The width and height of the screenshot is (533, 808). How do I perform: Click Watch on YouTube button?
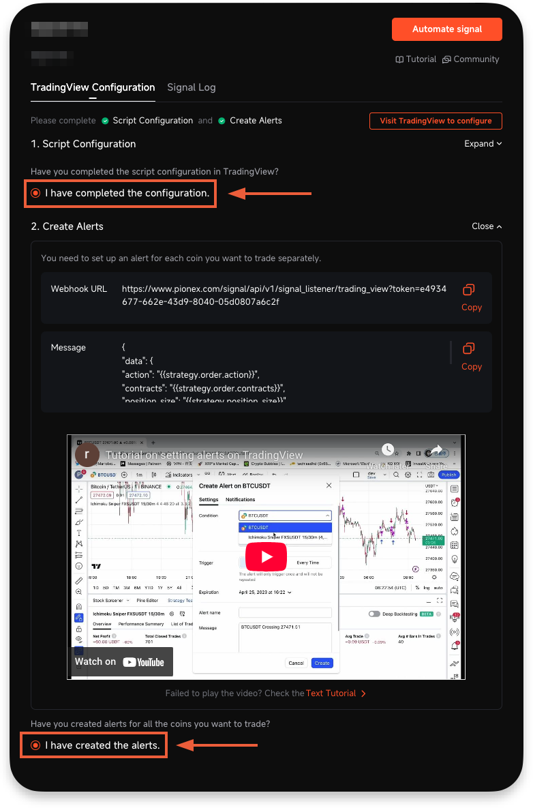click(121, 662)
